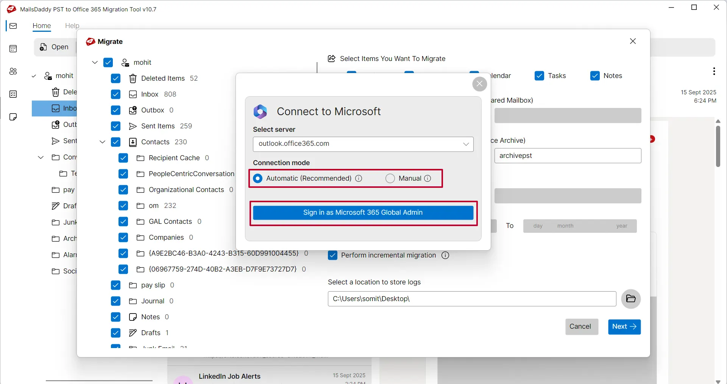
Task: Open the three-dot overflow menu
Action: click(x=714, y=71)
